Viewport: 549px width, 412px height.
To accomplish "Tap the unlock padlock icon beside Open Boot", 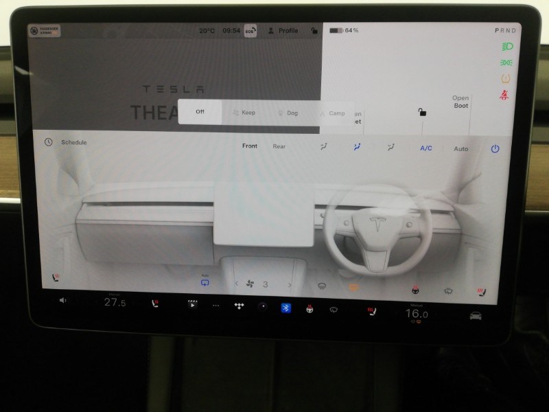I will (x=422, y=112).
